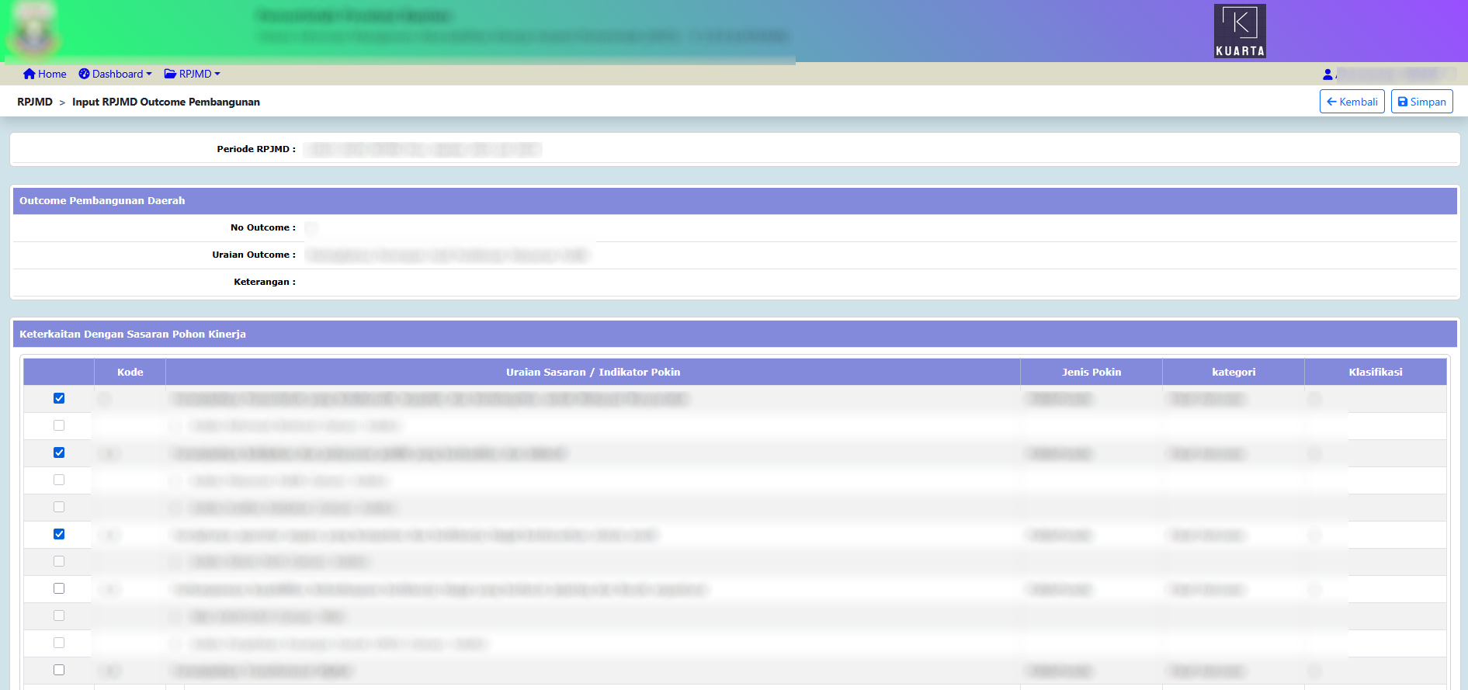Check the second row checkbox in table

pyautogui.click(x=59, y=425)
